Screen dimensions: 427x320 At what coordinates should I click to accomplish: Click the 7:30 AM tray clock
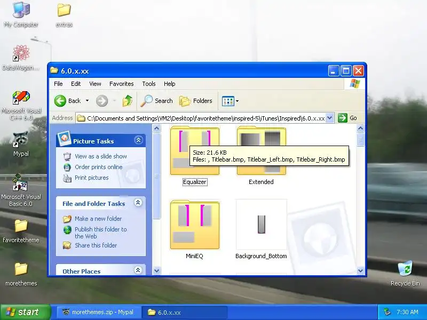pos(407,312)
